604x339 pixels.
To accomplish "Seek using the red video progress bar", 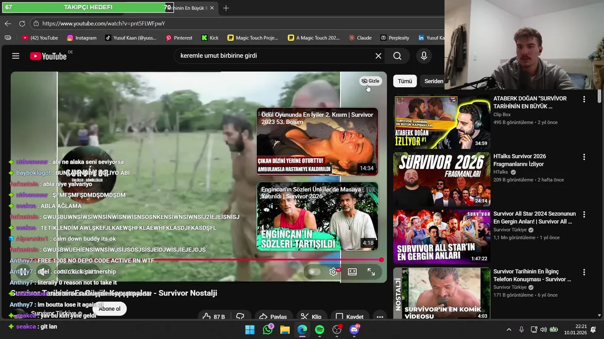I will pyautogui.click(x=196, y=260).
